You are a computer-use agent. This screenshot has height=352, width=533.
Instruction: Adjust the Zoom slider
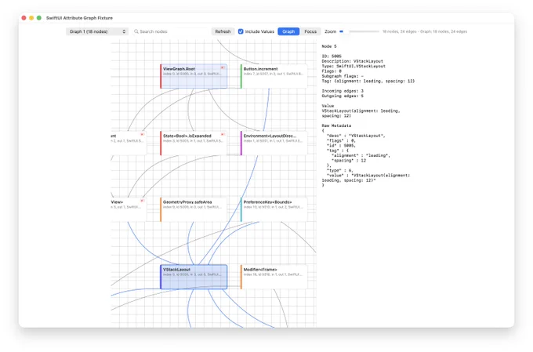pos(359,31)
